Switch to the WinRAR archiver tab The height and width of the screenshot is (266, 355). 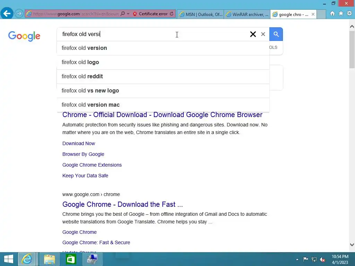click(247, 14)
